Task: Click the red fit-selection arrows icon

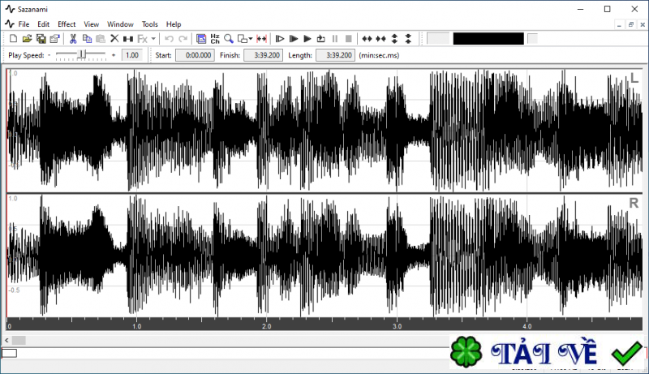Action: pos(261,38)
